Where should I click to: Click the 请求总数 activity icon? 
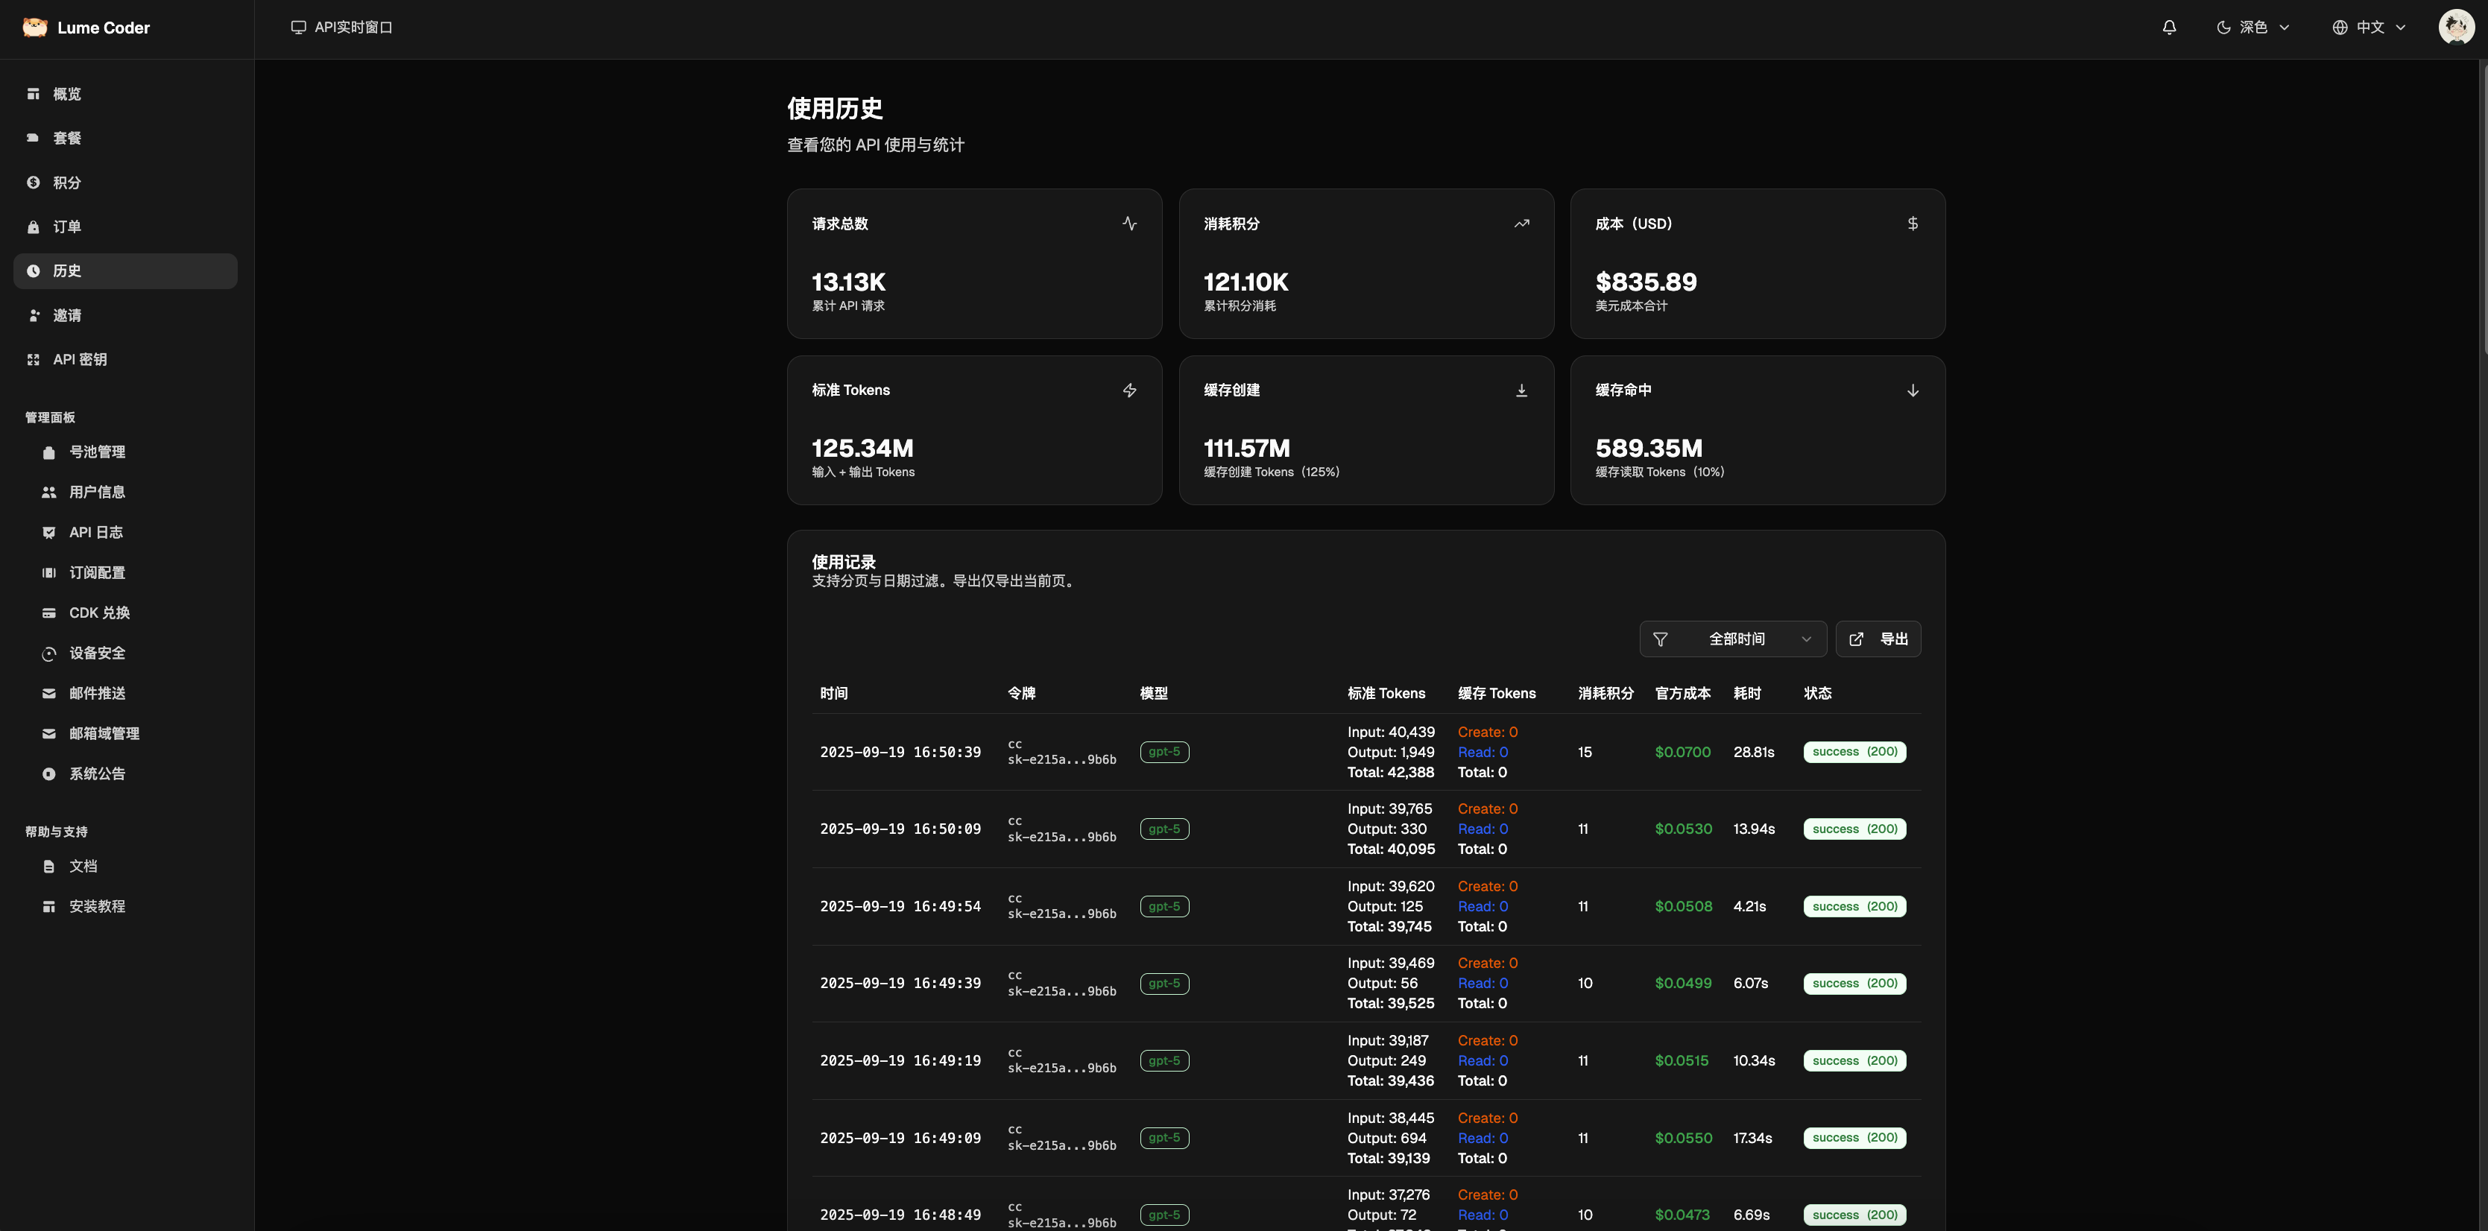tap(1129, 223)
